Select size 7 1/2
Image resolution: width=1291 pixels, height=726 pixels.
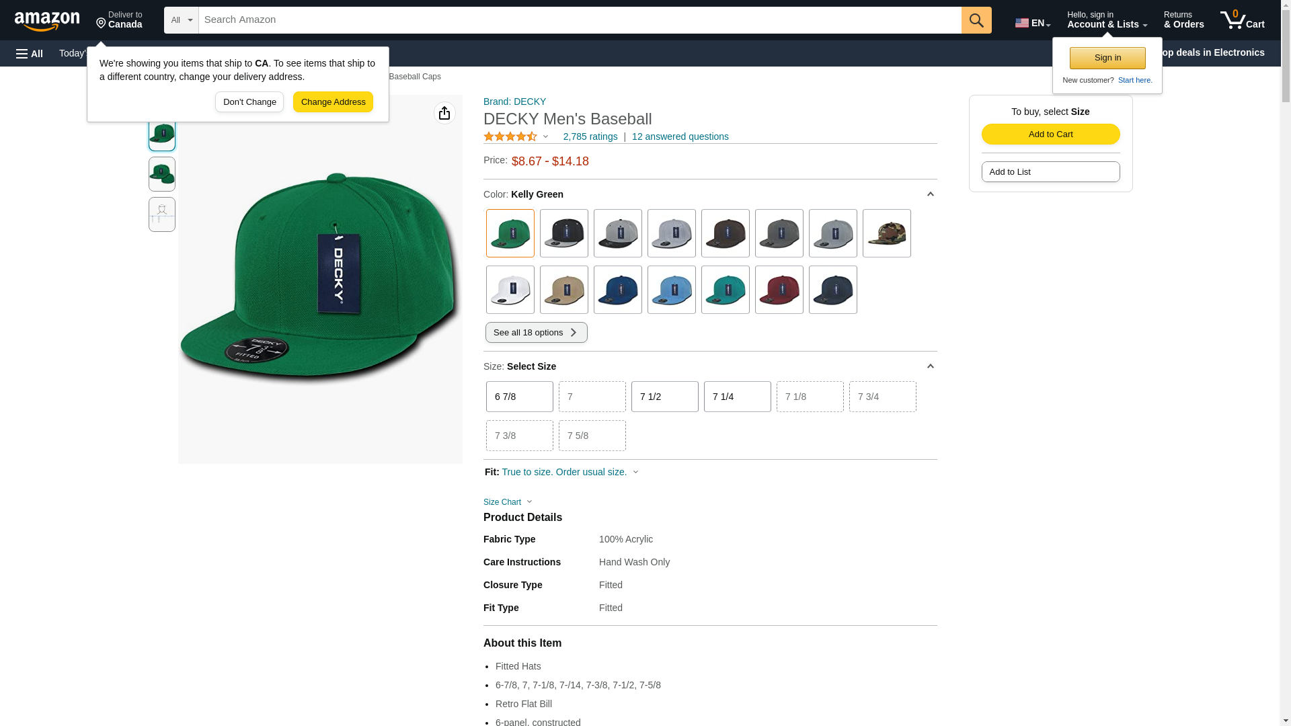point(664,397)
